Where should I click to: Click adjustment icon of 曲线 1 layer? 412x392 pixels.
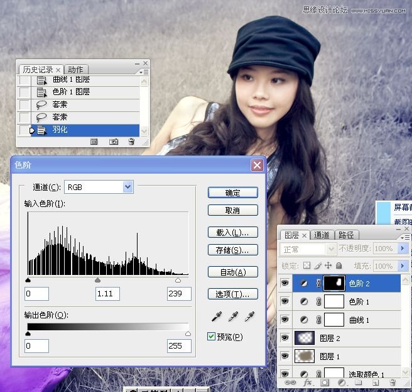[304, 320]
